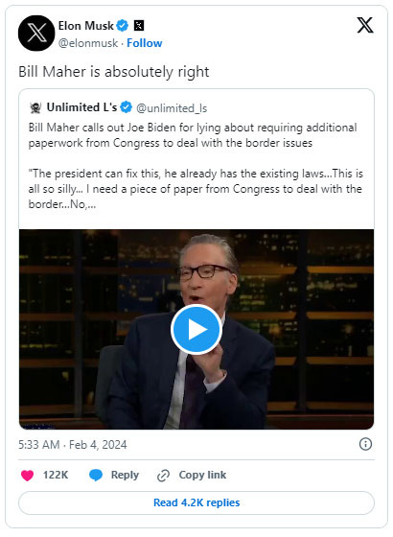Image resolution: width=393 pixels, height=537 pixels.
Task: Click the chain link copy icon
Action: [x=163, y=476]
